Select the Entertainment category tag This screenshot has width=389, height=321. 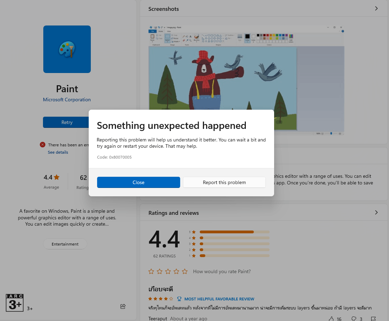click(x=65, y=244)
